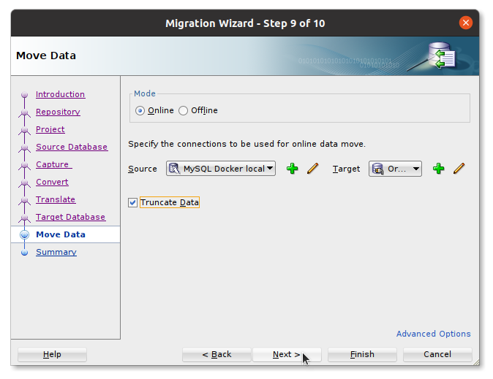The height and width of the screenshot is (379, 493).
Task: Close the Migration Wizard window
Action: (465, 23)
